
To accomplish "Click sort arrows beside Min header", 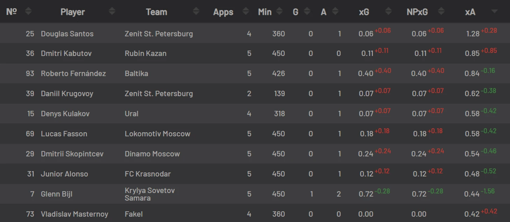I will tap(279, 12).
